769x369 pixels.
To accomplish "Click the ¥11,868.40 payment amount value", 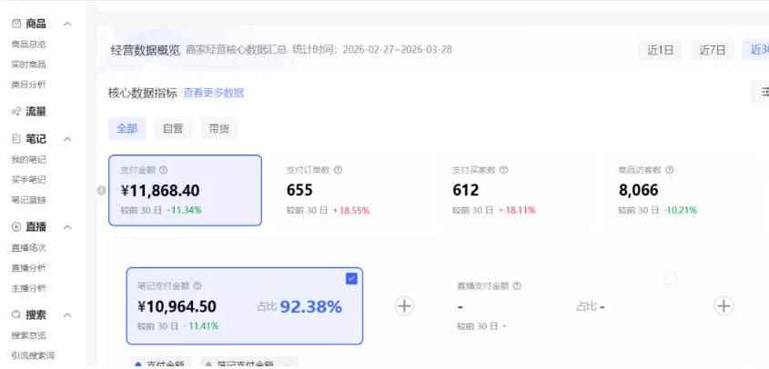I will (160, 190).
